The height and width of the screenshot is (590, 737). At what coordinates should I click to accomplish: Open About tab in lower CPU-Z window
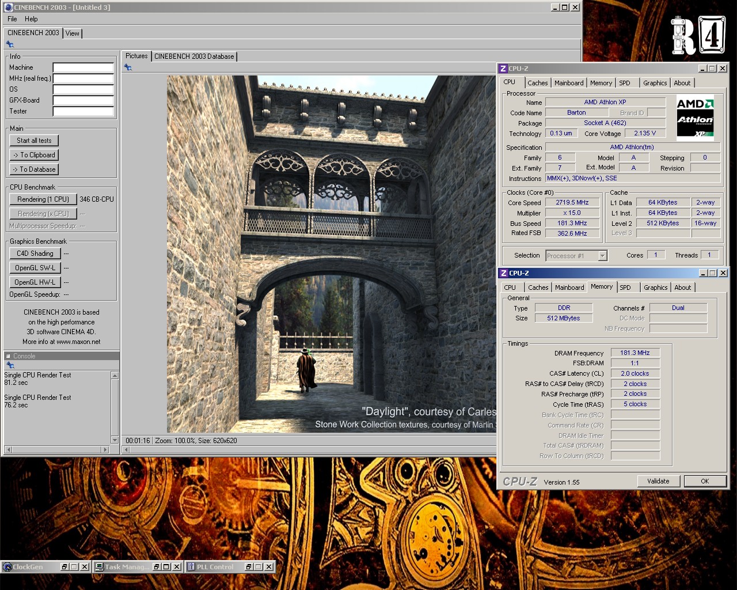683,288
